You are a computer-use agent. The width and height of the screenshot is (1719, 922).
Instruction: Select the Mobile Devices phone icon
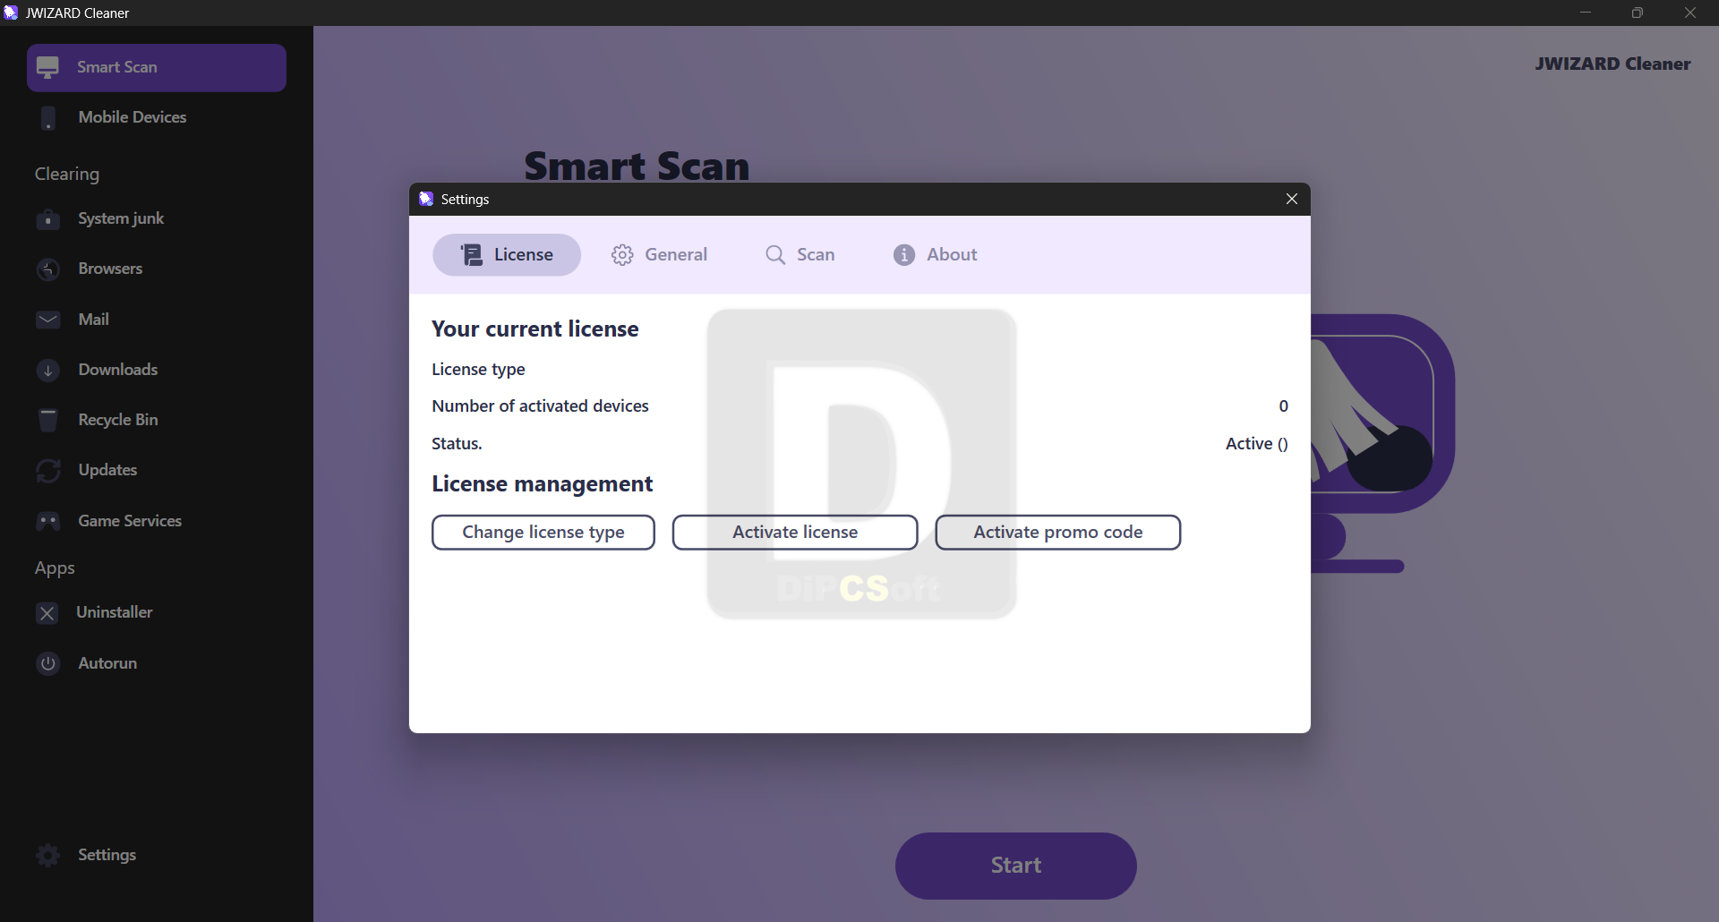(x=48, y=118)
